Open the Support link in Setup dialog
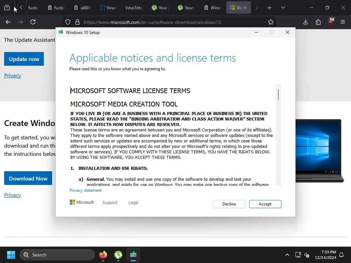This screenshot has width=351, height=263. pyautogui.click(x=110, y=203)
